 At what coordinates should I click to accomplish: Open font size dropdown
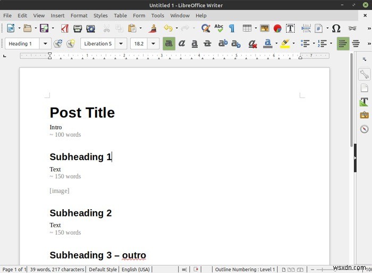(153, 44)
